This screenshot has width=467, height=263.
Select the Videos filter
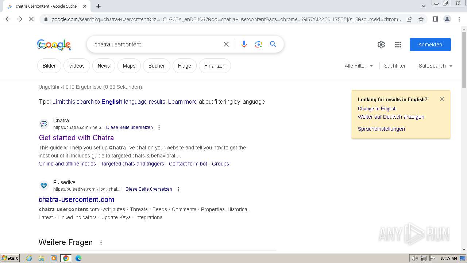click(x=77, y=66)
